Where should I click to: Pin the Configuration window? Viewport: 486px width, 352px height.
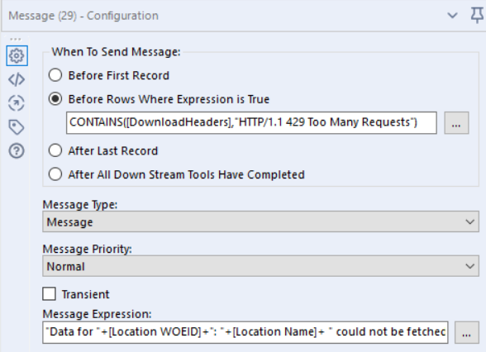tap(477, 15)
